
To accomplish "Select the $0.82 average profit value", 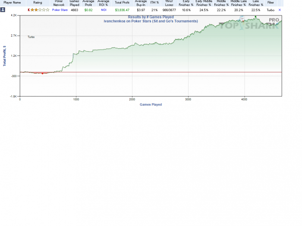I will tap(88, 10).
